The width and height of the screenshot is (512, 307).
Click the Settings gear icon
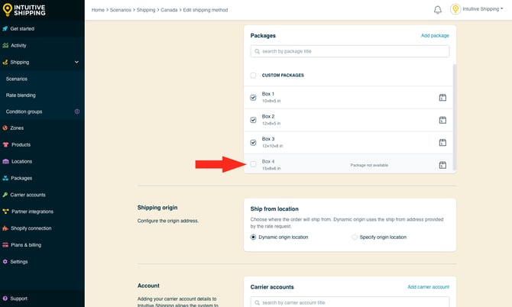click(x=5, y=262)
